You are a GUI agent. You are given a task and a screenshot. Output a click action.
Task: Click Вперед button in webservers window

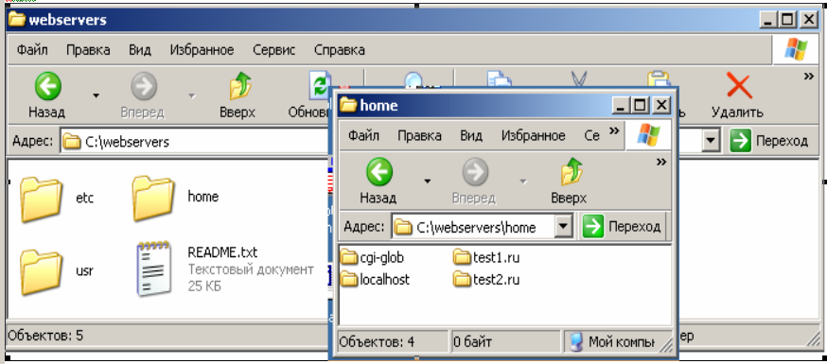pos(143,95)
